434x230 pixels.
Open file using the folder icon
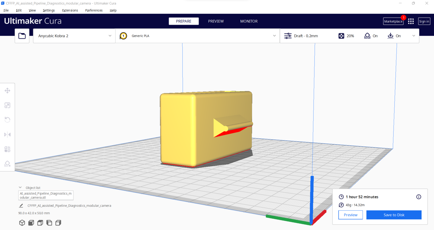[x=22, y=36]
